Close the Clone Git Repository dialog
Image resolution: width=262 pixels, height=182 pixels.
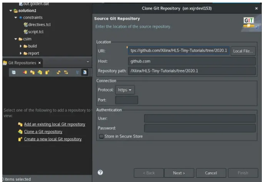[256, 8]
